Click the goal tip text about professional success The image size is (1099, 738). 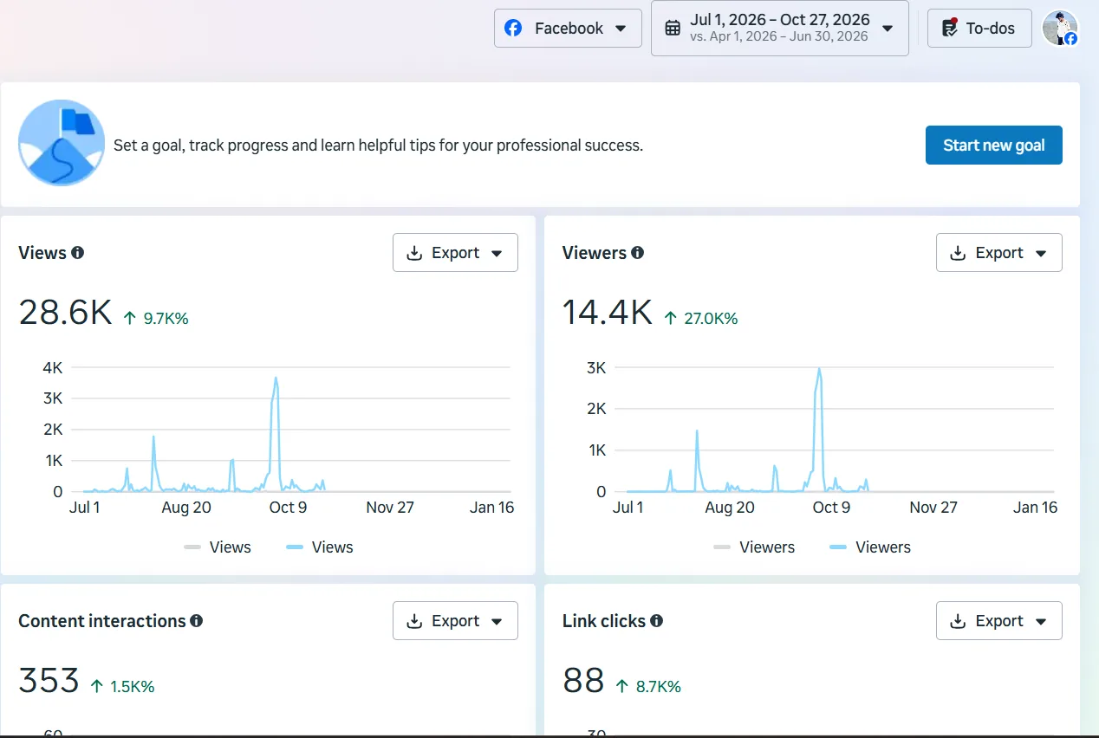[x=379, y=146]
